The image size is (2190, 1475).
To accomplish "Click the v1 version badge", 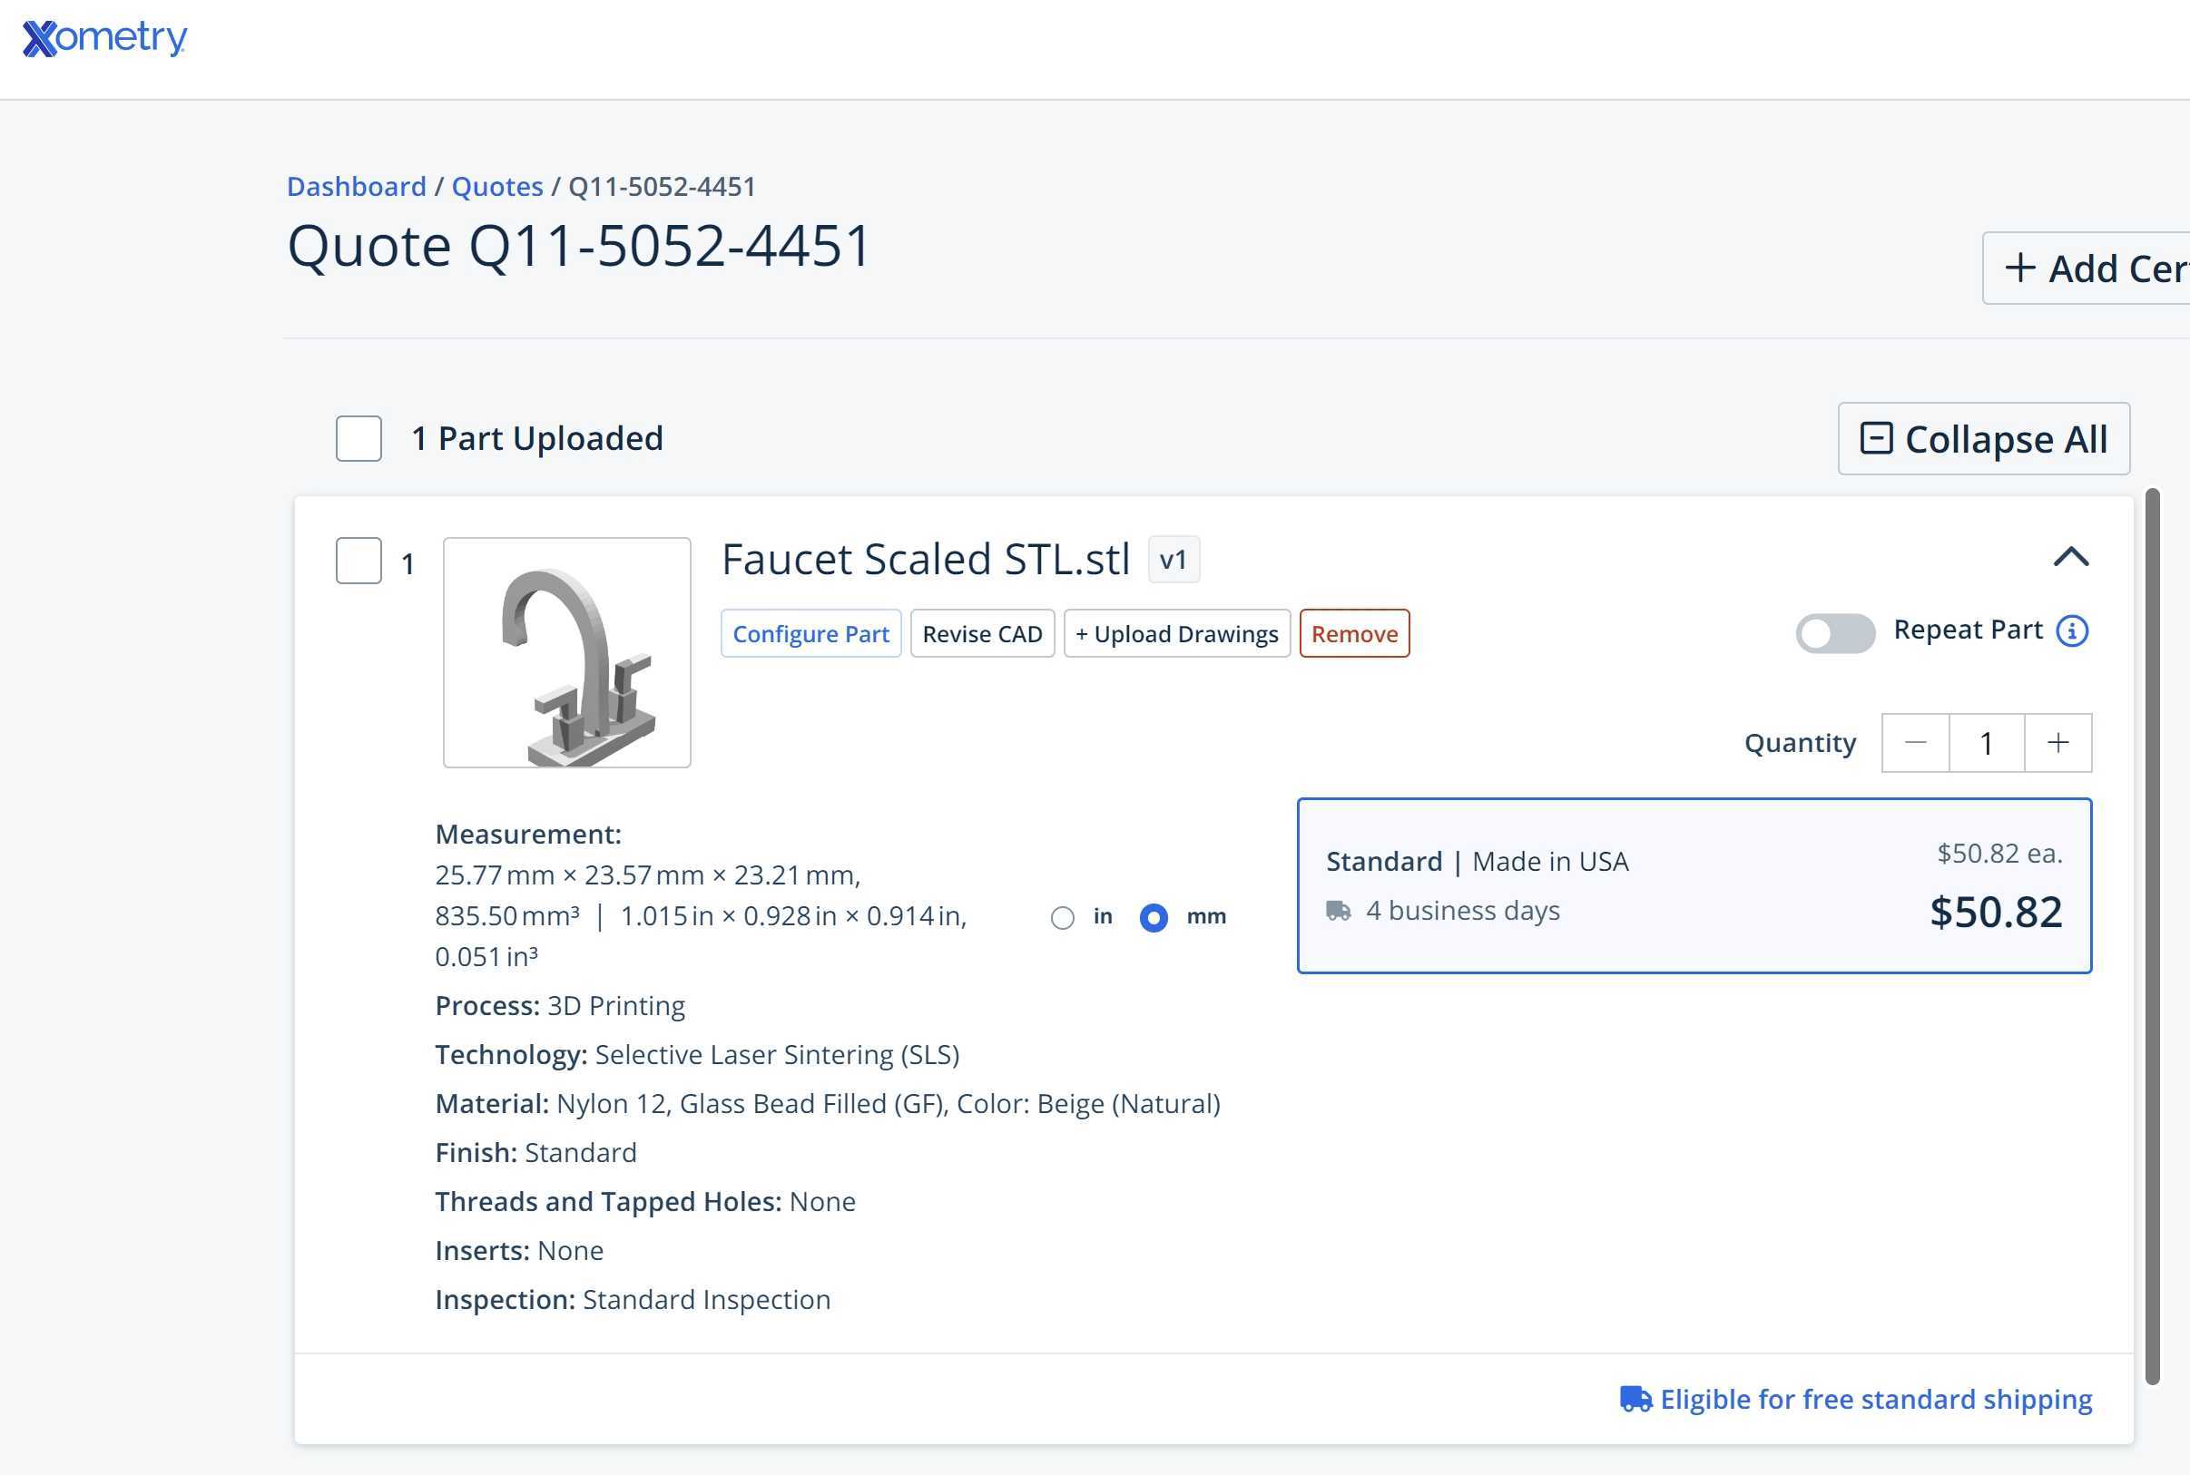I will click(x=1174, y=560).
